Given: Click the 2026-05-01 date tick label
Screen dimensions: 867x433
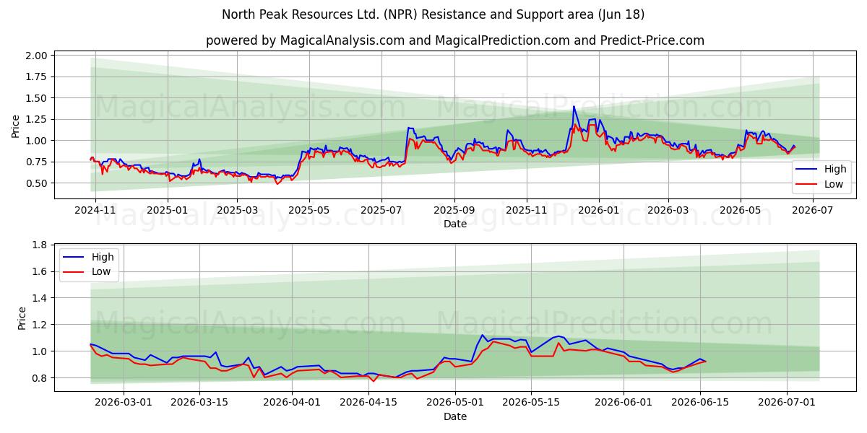Looking at the screenshot, I should click(x=455, y=403).
